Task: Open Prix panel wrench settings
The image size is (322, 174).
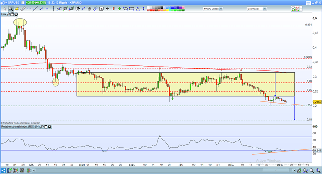Action: pos(8,14)
